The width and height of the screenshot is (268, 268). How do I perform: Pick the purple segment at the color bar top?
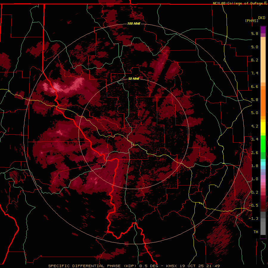click(263, 30)
